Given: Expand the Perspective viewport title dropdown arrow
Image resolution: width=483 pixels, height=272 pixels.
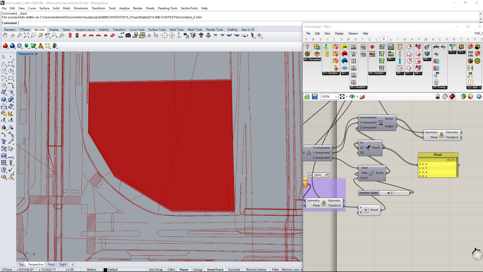Looking at the screenshot, I should point(37,54).
